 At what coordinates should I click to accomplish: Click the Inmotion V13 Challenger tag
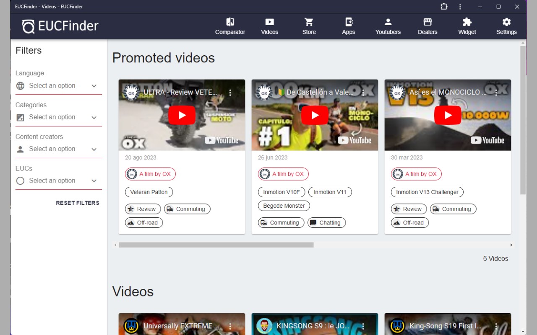[x=427, y=192]
